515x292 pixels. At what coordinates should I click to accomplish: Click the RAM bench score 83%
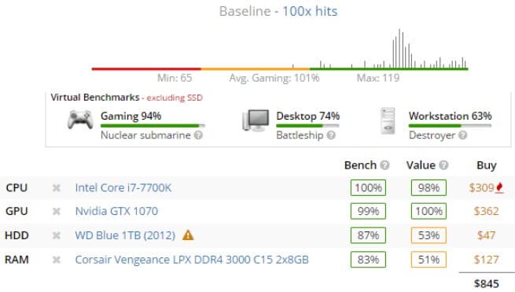[x=368, y=260]
